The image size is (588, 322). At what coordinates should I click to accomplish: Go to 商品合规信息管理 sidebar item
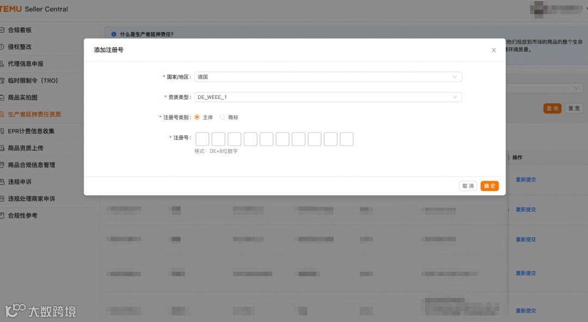(31, 165)
